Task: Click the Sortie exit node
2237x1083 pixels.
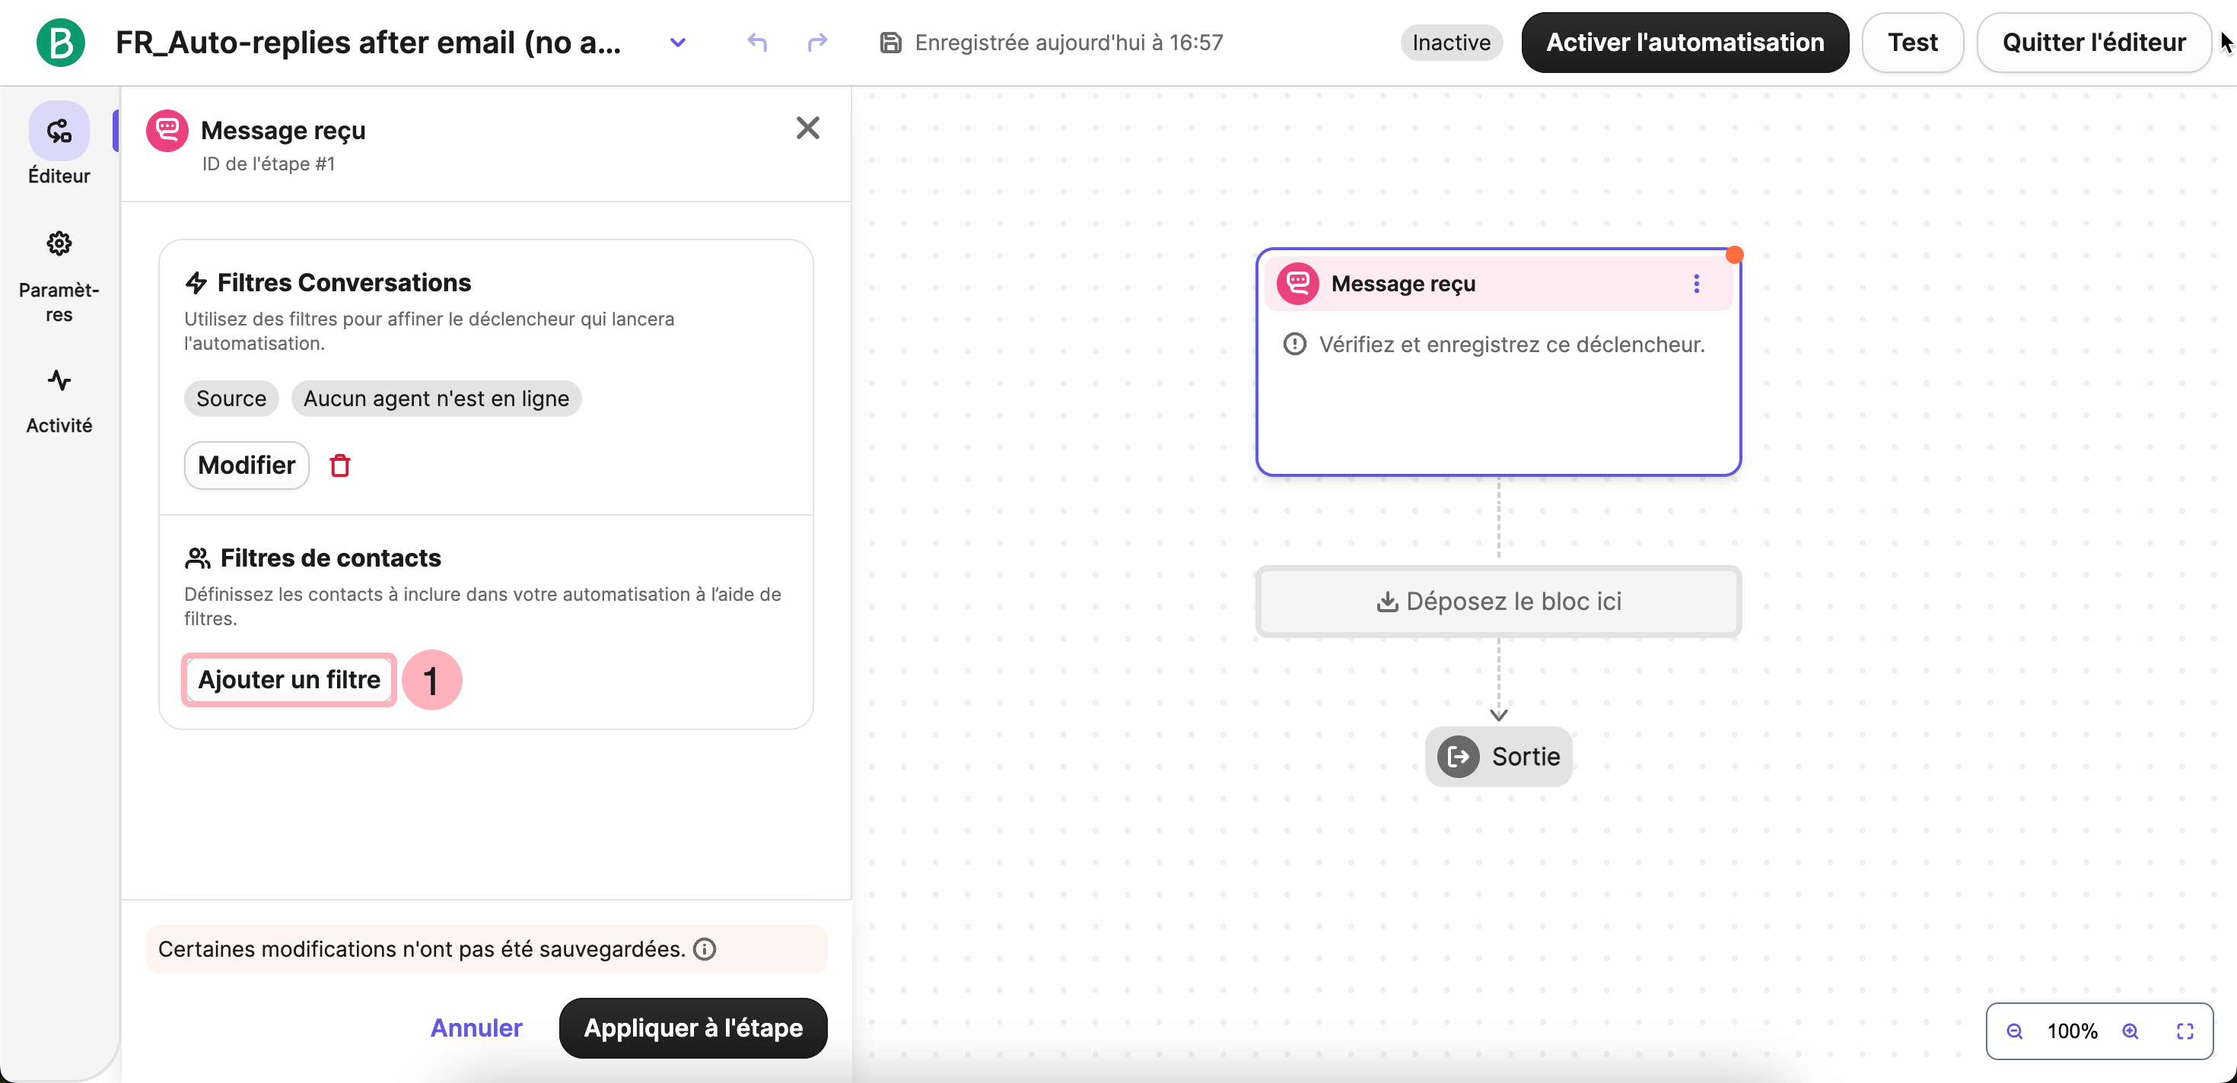Action: coord(1498,757)
